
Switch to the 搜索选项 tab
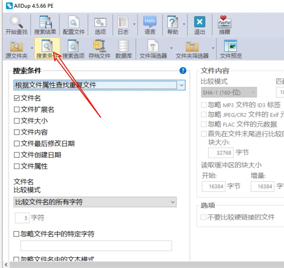(x=73, y=49)
